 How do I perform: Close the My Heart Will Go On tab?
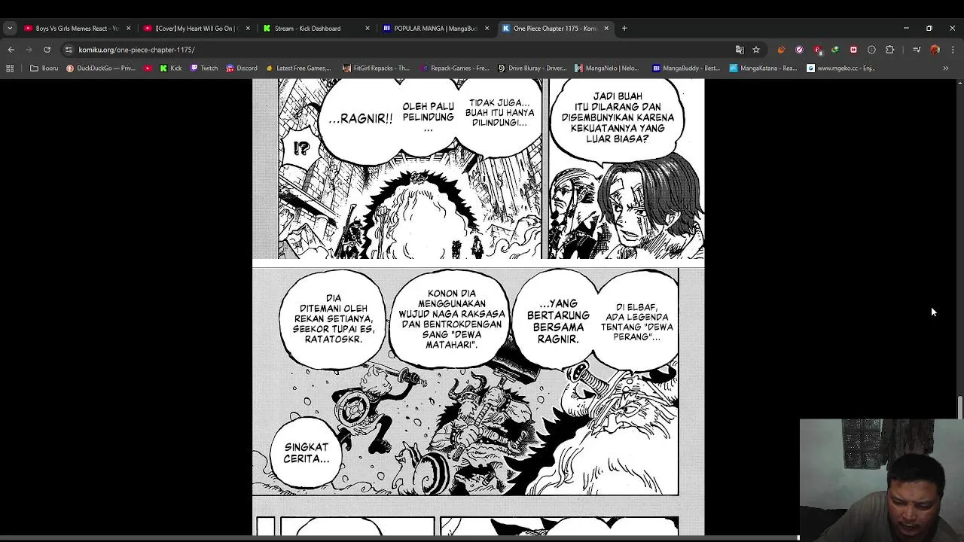click(248, 28)
